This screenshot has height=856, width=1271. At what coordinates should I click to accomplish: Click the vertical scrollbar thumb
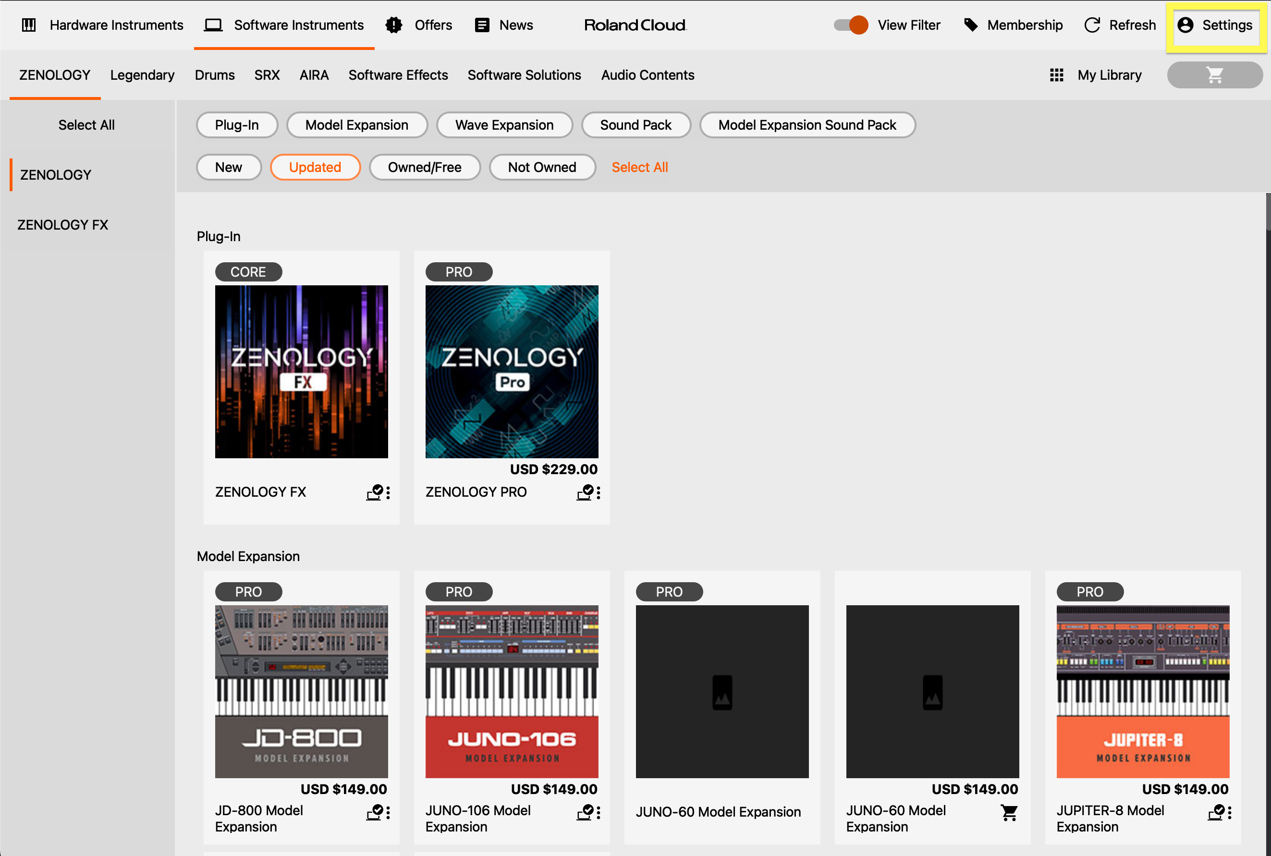click(x=1268, y=212)
